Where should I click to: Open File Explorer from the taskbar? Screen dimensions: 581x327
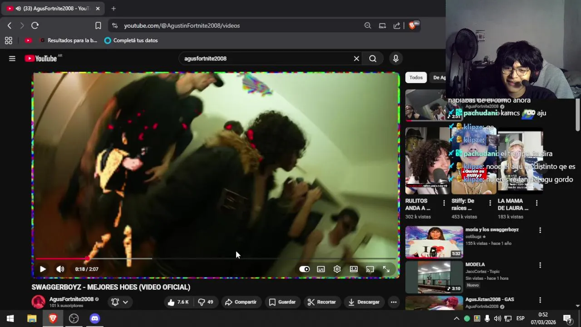pyautogui.click(x=32, y=318)
